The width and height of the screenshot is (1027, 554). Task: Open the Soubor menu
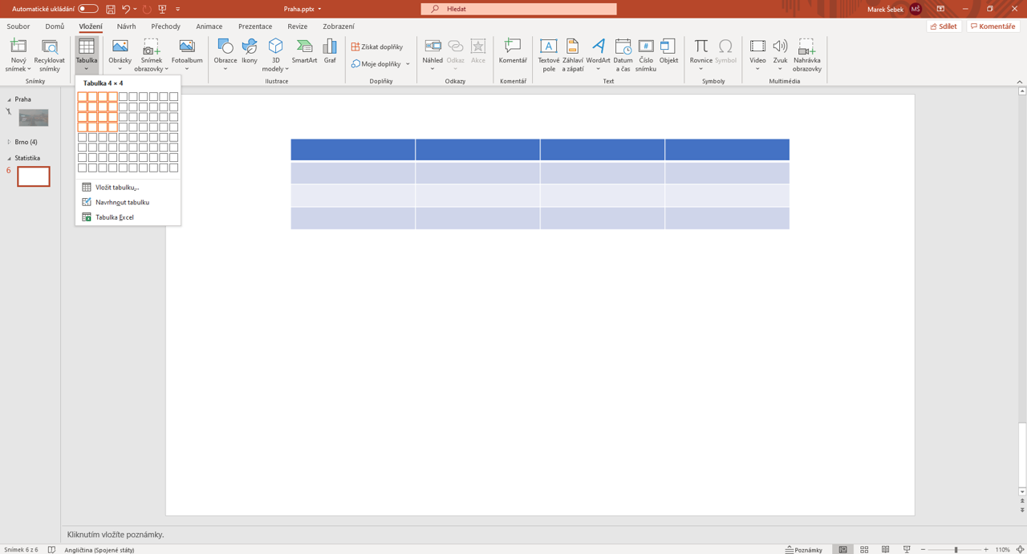coord(18,26)
